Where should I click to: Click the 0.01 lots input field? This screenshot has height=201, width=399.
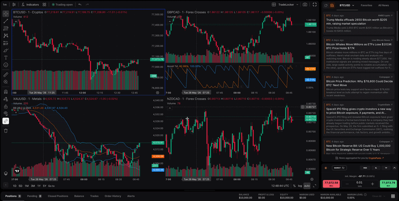359,184
